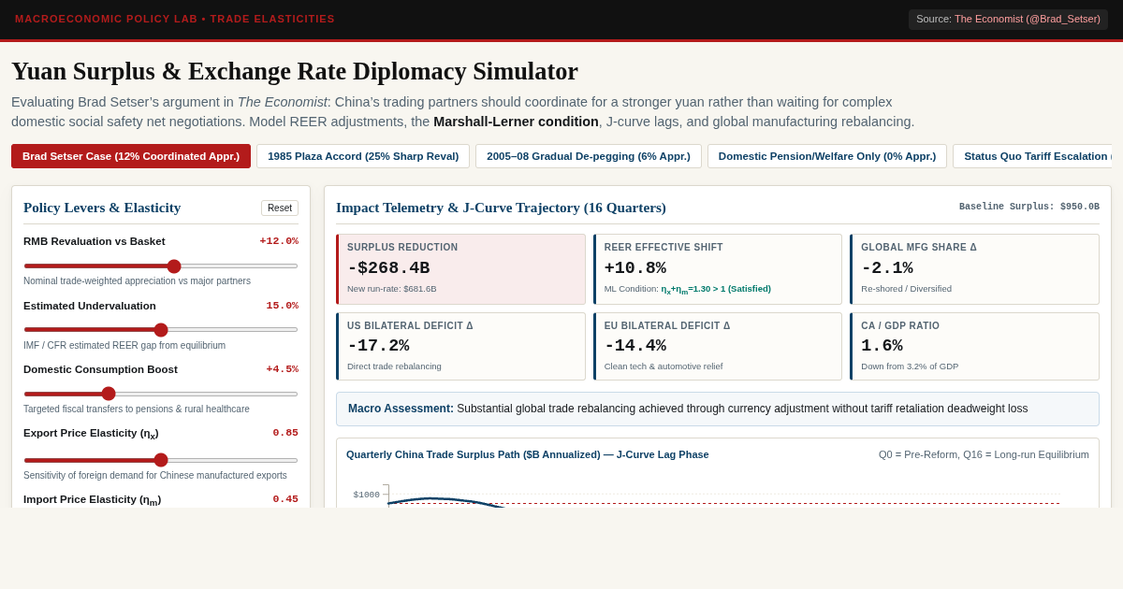Click New run-rate: $681.6B text
This screenshot has width=1123, height=589.
point(392,289)
